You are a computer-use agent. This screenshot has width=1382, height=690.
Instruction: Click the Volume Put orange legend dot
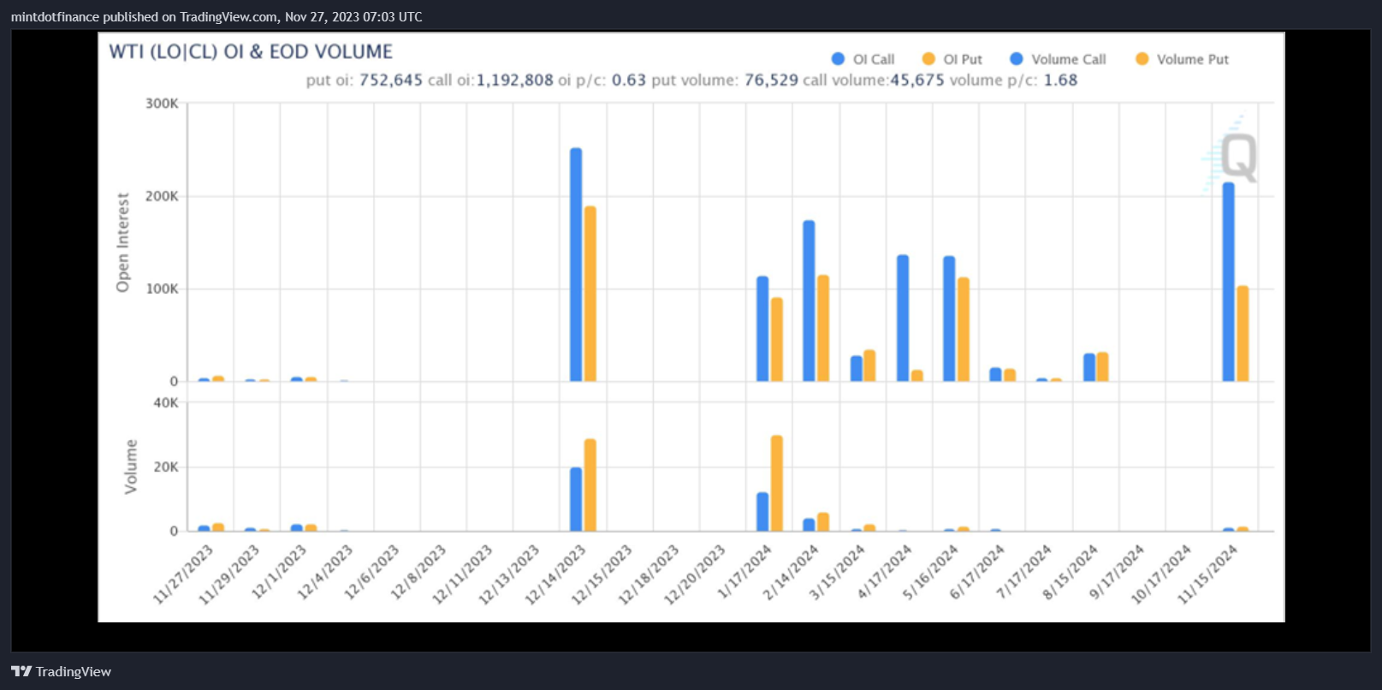[1142, 59]
